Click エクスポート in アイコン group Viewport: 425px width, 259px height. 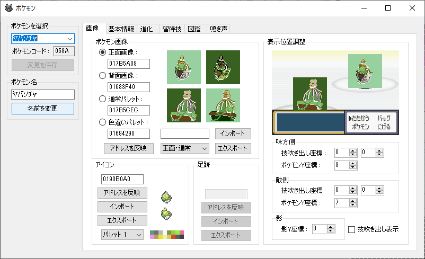pos(122,220)
